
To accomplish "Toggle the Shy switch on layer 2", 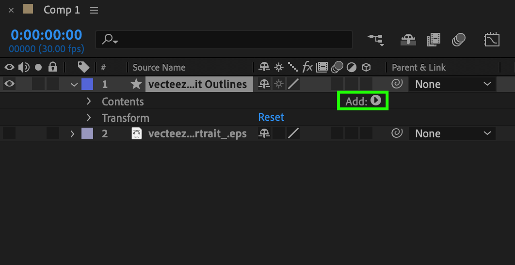I will (264, 133).
